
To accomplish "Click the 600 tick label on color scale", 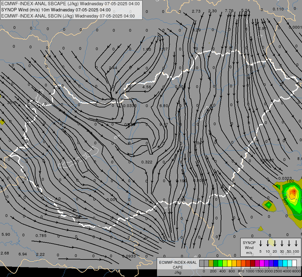I will (232, 271).
